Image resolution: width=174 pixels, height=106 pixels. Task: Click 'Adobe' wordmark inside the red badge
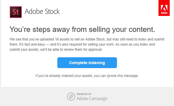click(164, 13)
